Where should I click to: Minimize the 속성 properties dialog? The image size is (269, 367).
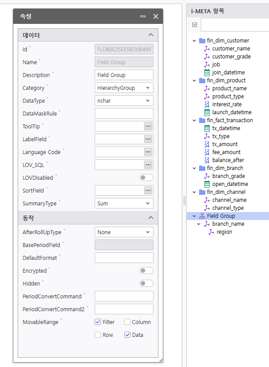click(x=143, y=16)
